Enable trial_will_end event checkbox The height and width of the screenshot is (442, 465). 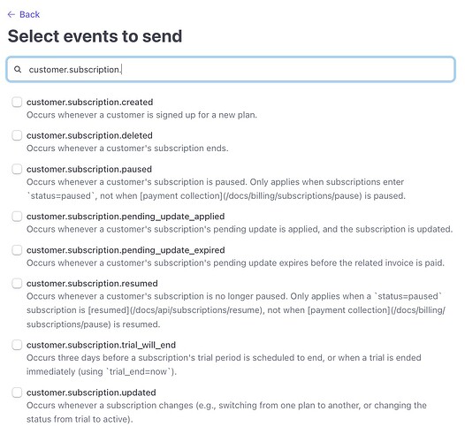17,345
